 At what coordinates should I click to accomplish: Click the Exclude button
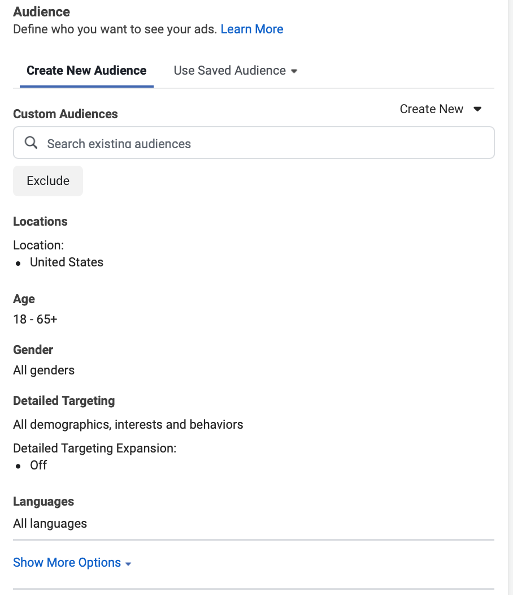[x=47, y=180]
